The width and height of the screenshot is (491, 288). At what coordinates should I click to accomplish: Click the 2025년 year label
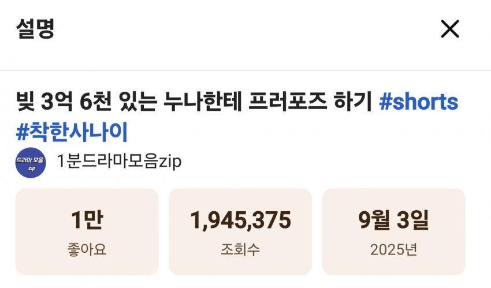[393, 250]
